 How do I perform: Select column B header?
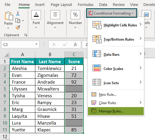(x=50, y=55)
